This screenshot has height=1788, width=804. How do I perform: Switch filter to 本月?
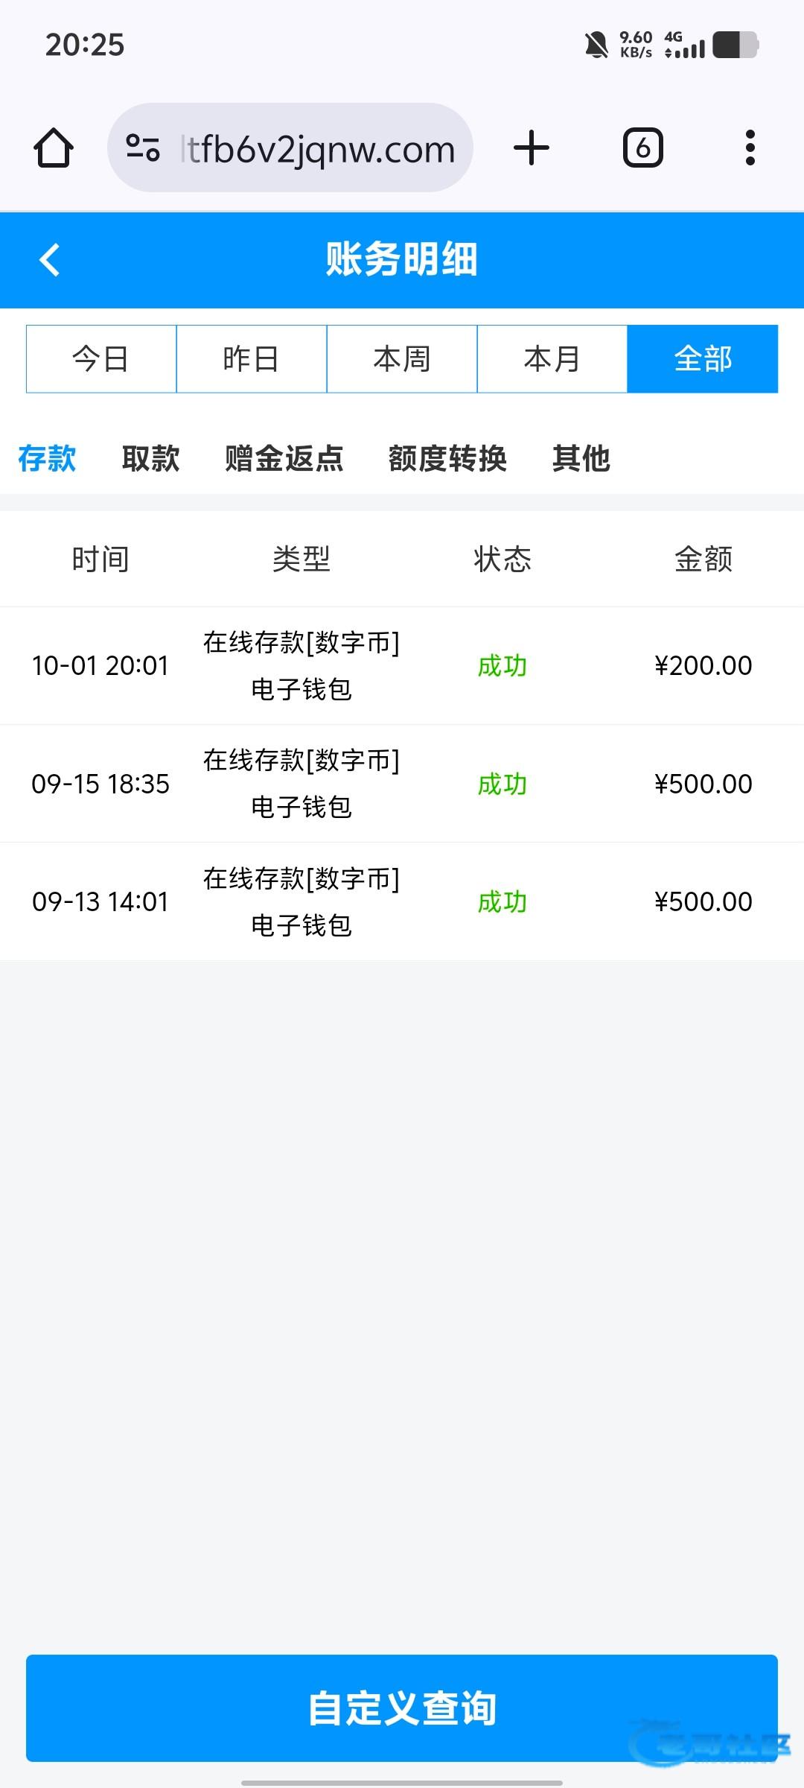pyautogui.click(x=552, y=359)
